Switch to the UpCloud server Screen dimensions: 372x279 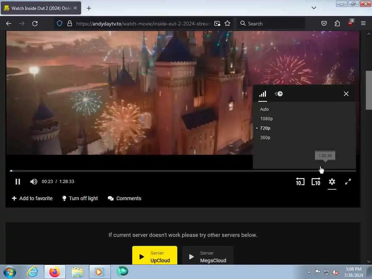[155, 255]
